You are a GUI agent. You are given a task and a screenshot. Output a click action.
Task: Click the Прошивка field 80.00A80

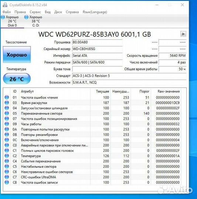[x=97, y=42]
